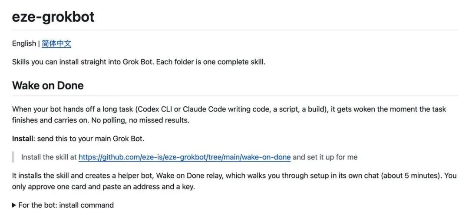Click the Wake on Done section heading
The image size is (469, 215).
pyautogui.click(x=48, y=86)
